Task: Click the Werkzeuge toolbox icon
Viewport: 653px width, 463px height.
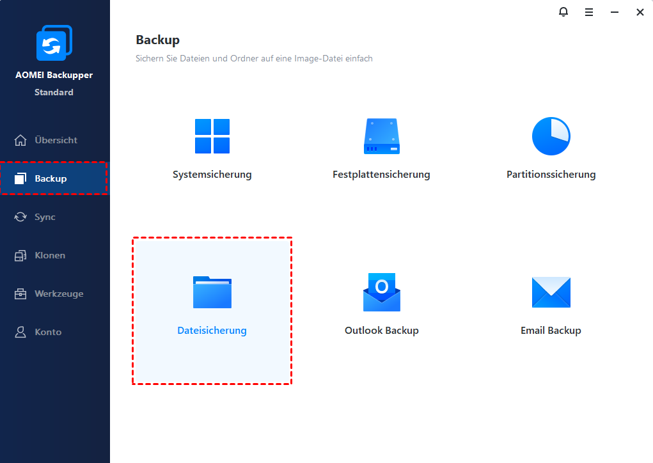Action: click(x=20, y=294)
